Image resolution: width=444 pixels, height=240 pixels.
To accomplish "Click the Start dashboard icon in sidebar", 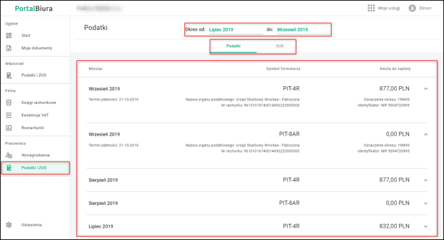I will coord(9,36).
